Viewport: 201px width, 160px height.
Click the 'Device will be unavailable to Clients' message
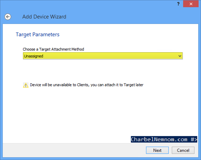tap(86, 85)
